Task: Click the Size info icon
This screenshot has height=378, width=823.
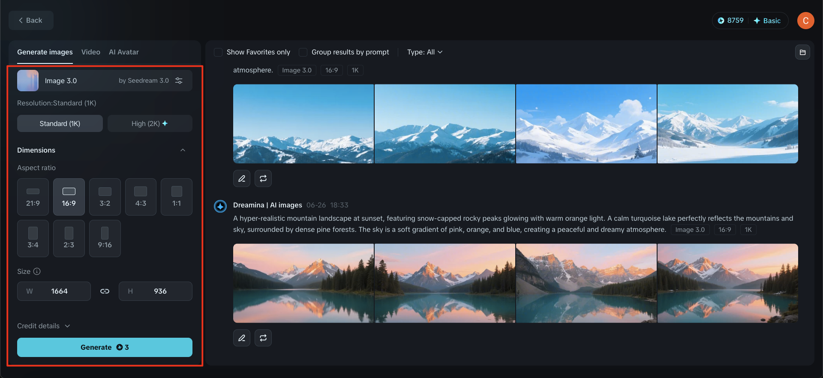Action: click(x=37, y=271)
